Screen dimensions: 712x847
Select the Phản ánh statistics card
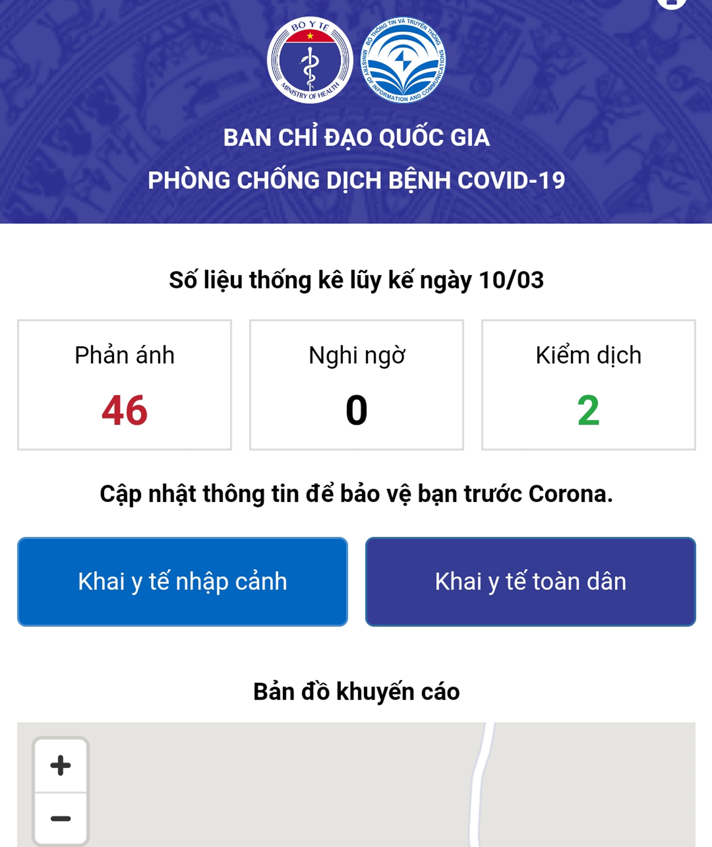tap(124, 385)
